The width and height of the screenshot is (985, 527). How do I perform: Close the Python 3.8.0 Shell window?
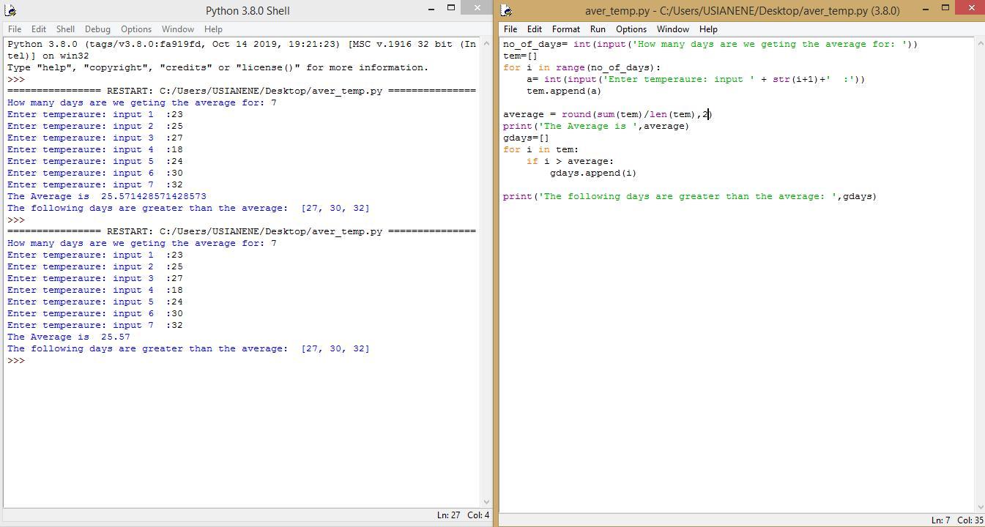point(477,8)
